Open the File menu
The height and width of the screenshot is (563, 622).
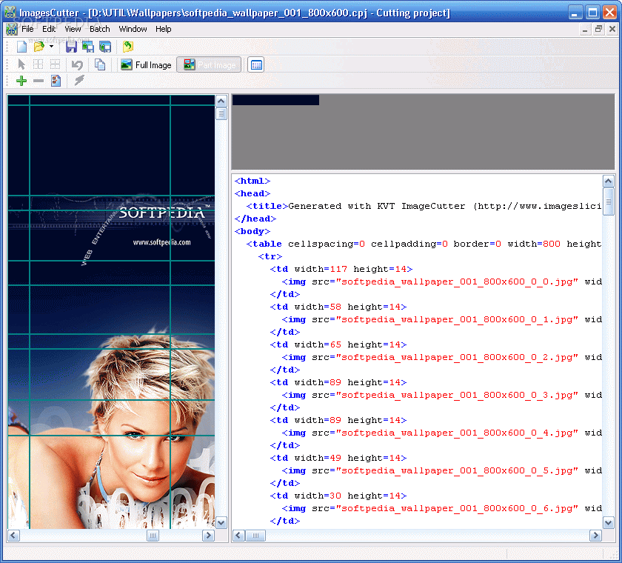click(27, 29)
